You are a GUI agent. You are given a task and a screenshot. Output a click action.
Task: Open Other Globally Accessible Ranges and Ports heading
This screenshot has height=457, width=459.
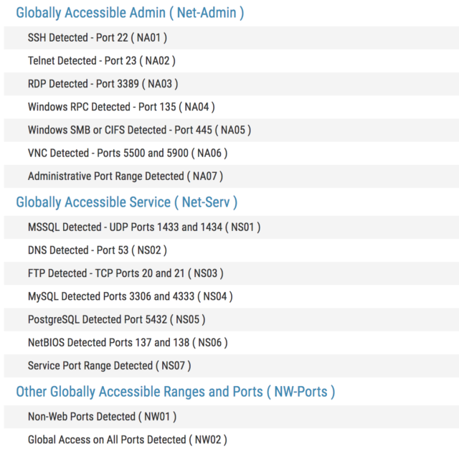point(175,392)
